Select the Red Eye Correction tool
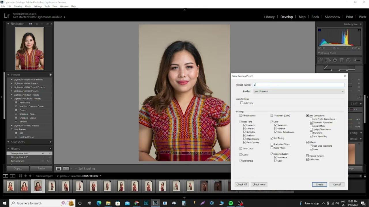The image size is (369, 207). (335, 60)
